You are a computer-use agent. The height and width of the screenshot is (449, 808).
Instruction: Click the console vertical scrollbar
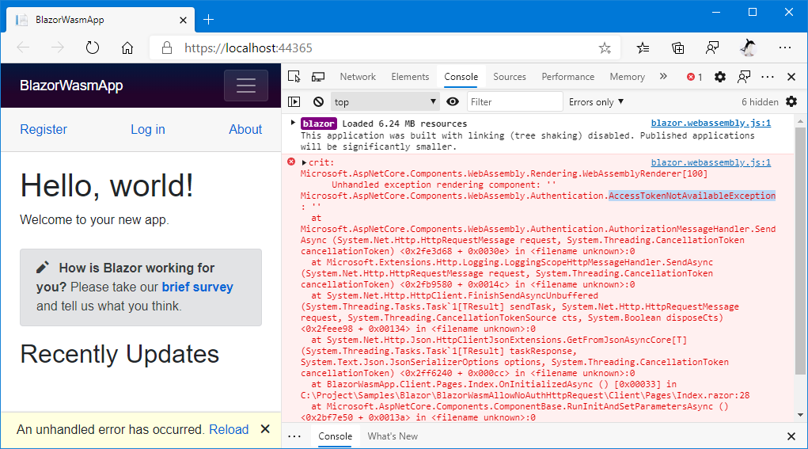click(x=800, y=250)
